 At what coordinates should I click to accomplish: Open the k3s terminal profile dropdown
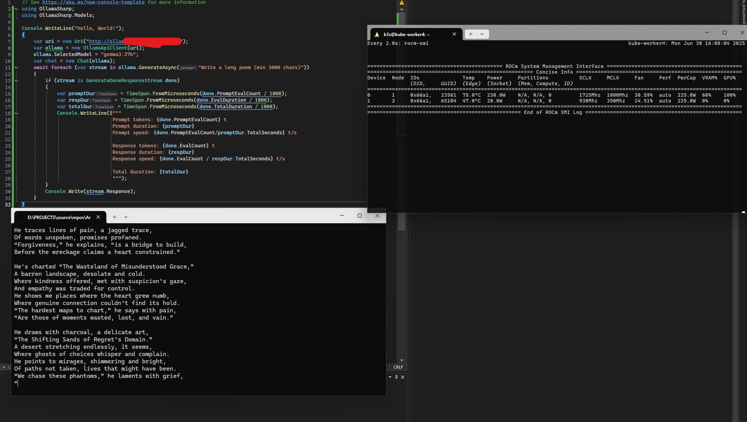tap(482, 34)
